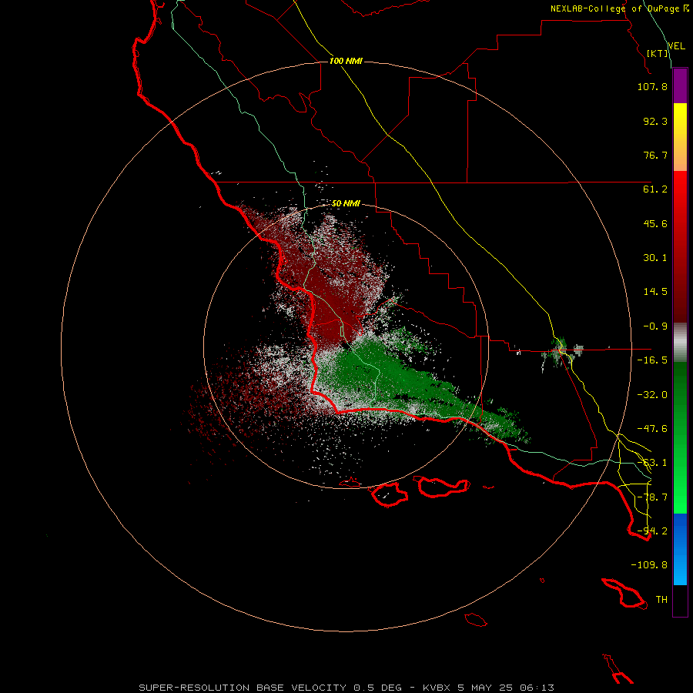The height and width of the screenshot is (693, 693).
Task: Click the -109.8 legend value
Action: tap(649, 565)
